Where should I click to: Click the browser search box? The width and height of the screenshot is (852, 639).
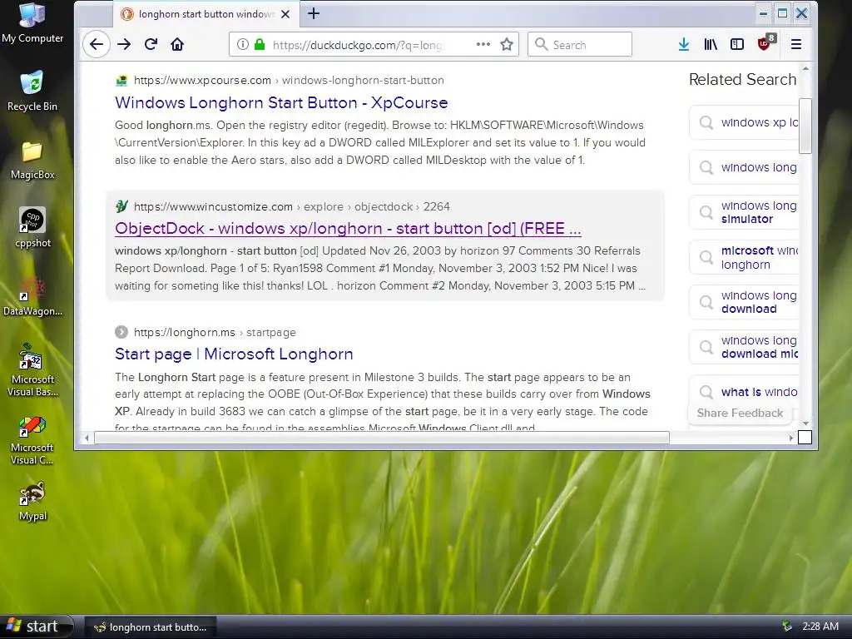click(579, 45)
